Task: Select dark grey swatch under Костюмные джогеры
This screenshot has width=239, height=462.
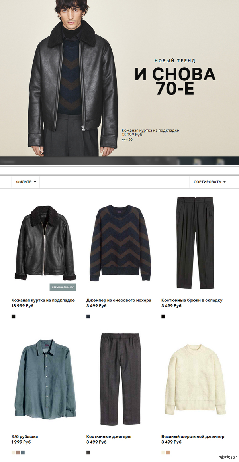Action: 88,452
